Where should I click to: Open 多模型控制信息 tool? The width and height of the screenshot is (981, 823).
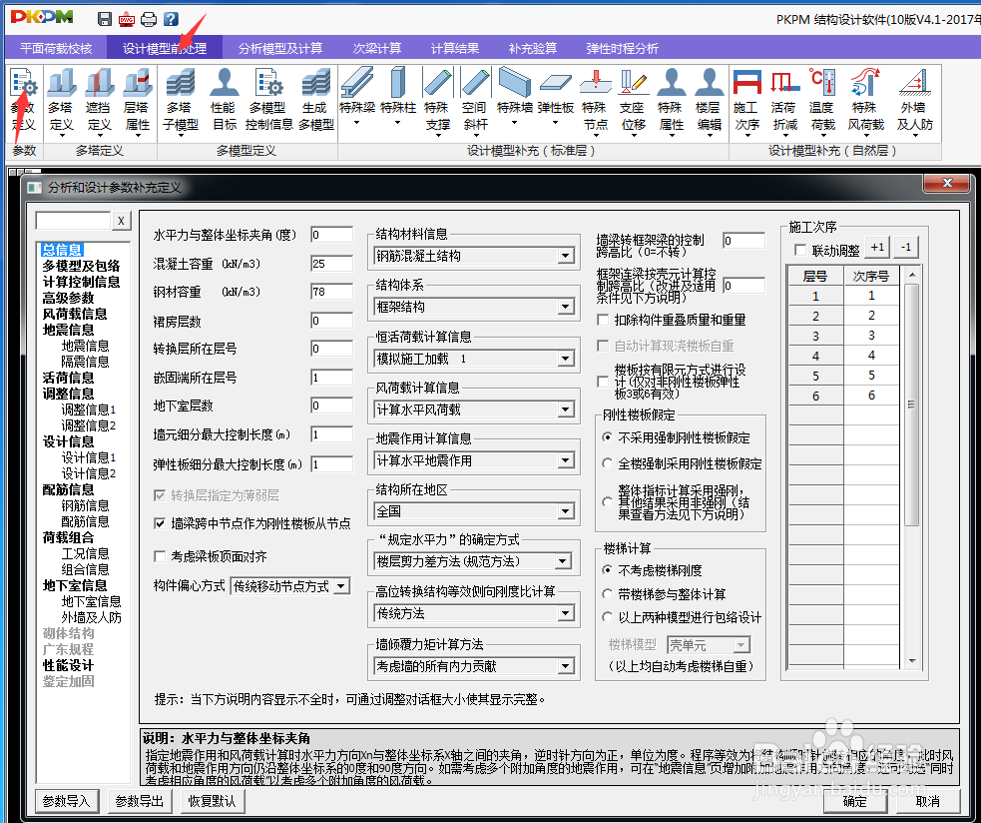[x=269, y=100]
